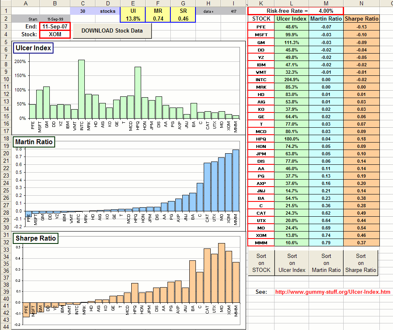Select the BA Sharpe Ratio value 0.38
Screen dimensions: 393x330
click(361, 198)
